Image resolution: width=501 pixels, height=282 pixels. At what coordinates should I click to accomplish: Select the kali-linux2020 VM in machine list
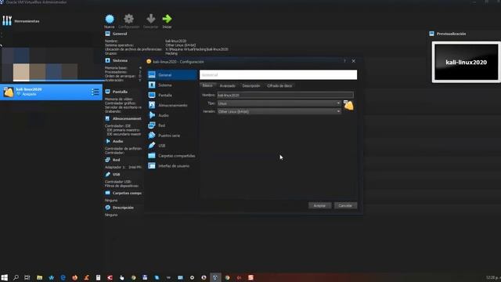click(51, 92)
